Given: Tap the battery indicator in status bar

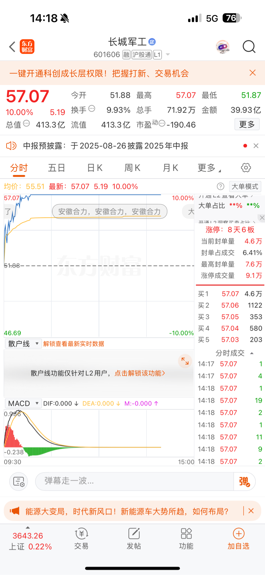Looking at the screenshot, I should [232, 18].
